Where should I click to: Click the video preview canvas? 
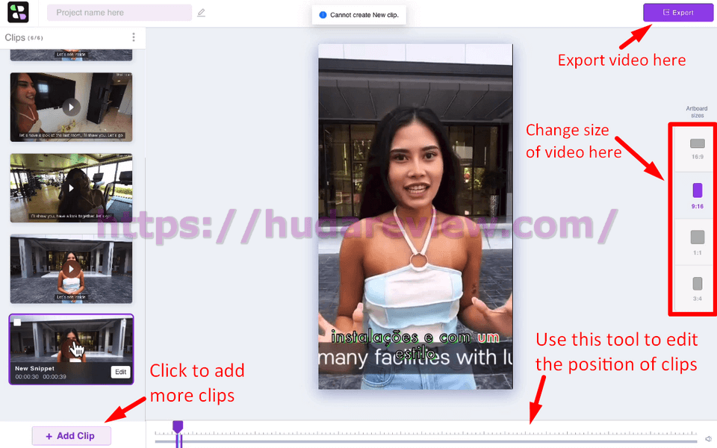tap(415, 217)
